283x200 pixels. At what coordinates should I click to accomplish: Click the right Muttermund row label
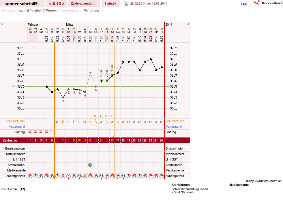click(174, 127)
